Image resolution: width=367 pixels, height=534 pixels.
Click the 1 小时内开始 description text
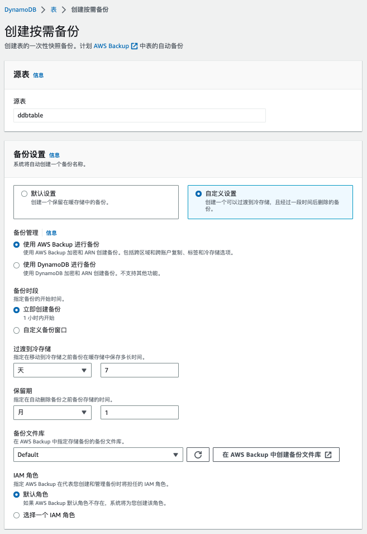tap(39, 318)
